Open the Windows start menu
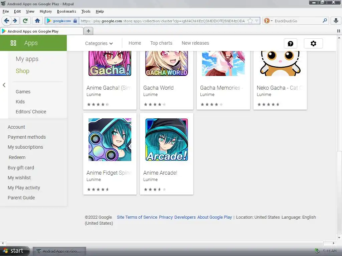 [x=14, y=251]
